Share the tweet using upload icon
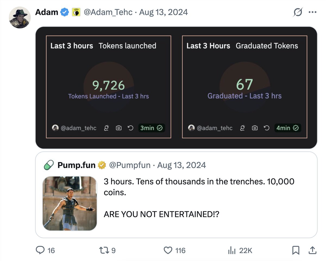Viewport: 326px width, 261px height. click(312, 250)
